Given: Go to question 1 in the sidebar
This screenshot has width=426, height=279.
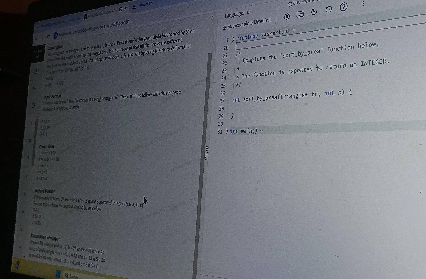Looking at the screenshot, I should pyautogui.click(x=32, y=123).
